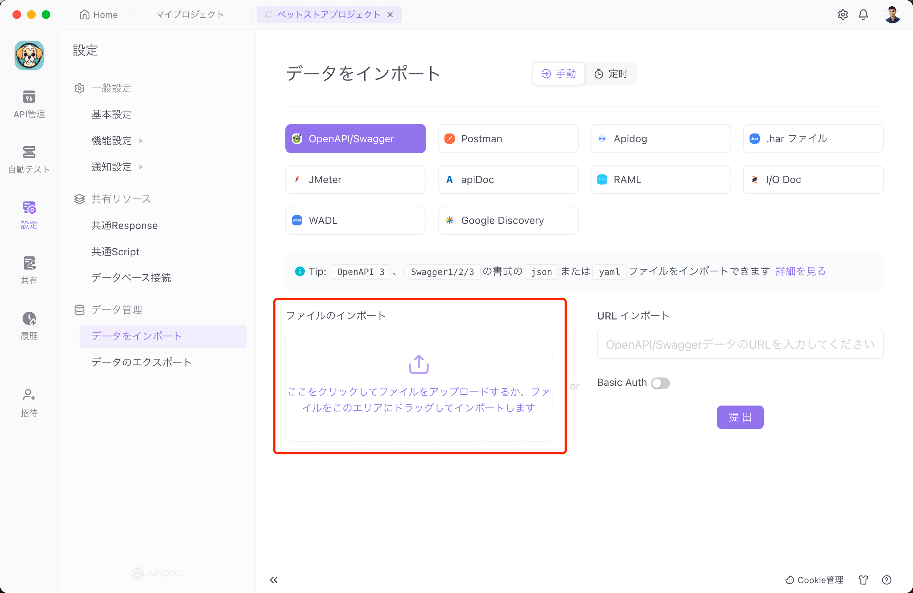This screenshot has width=913, height=593.
Task: Select the WADL import format
Action: [x=356, y=220]
